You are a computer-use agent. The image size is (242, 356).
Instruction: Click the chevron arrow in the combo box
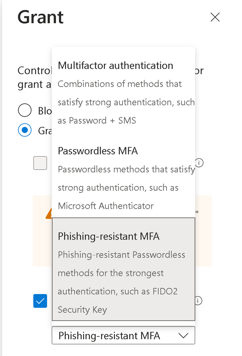click(x=183, y=335)
